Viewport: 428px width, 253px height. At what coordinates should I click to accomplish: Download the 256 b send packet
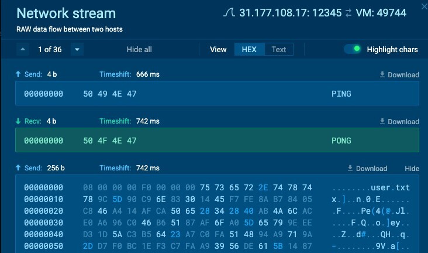pos(367,168)
